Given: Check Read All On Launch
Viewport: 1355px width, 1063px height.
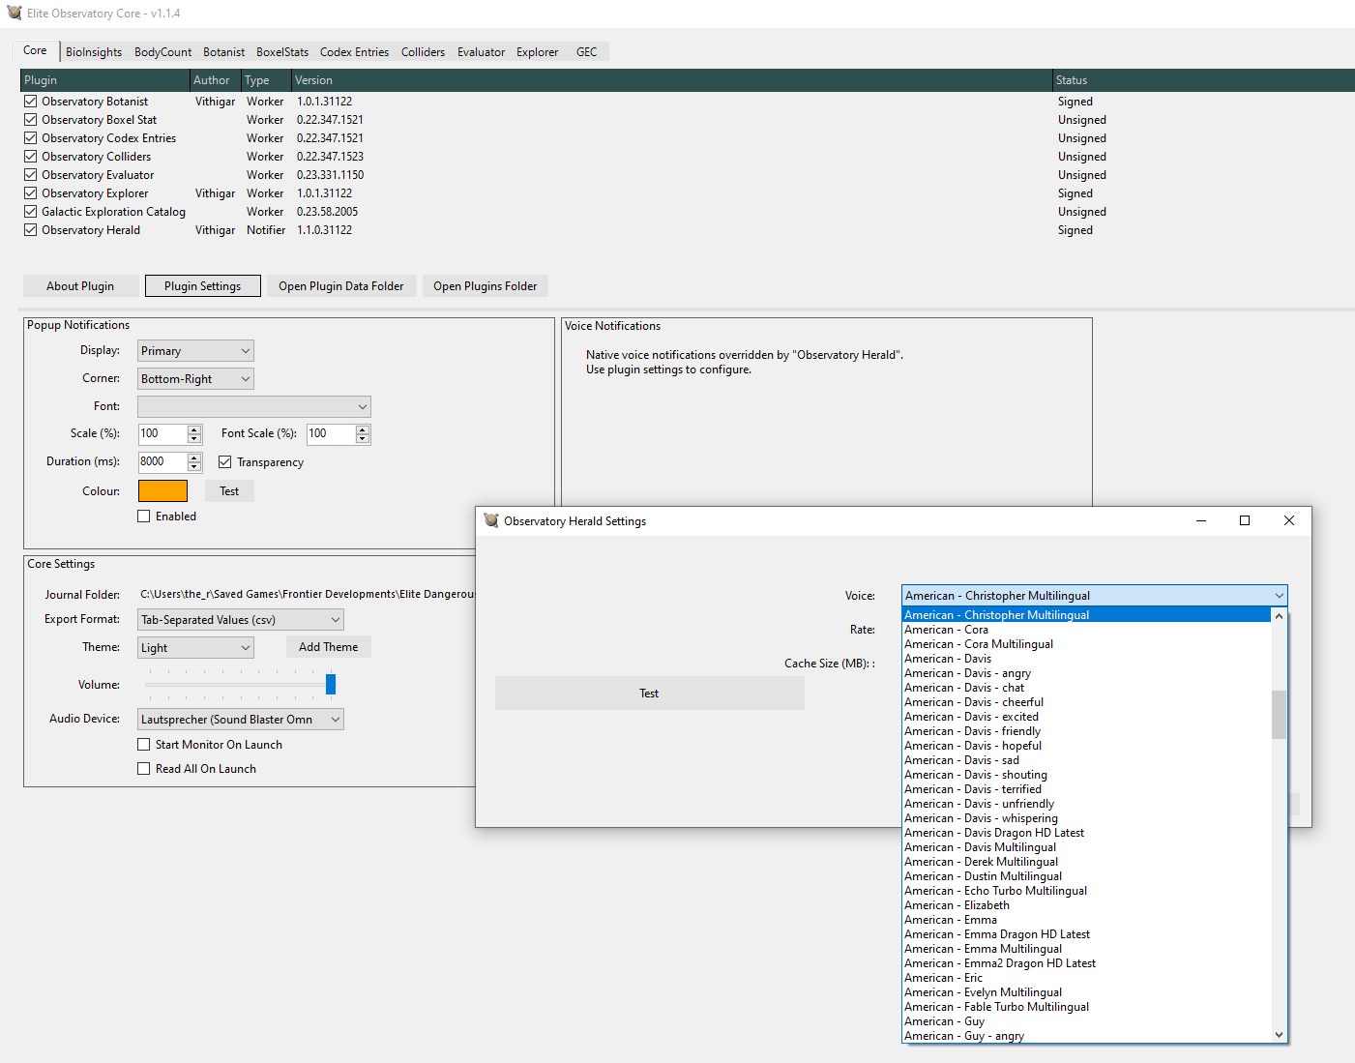Looking at the screenshot, I should 144,769.
